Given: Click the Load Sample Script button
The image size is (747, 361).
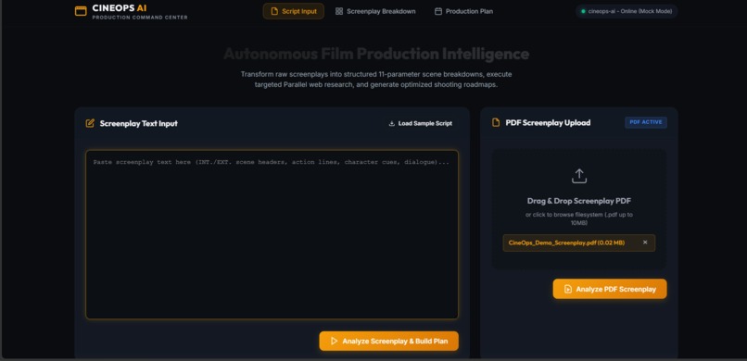Looking at the screenshot, I should (421, 123).
